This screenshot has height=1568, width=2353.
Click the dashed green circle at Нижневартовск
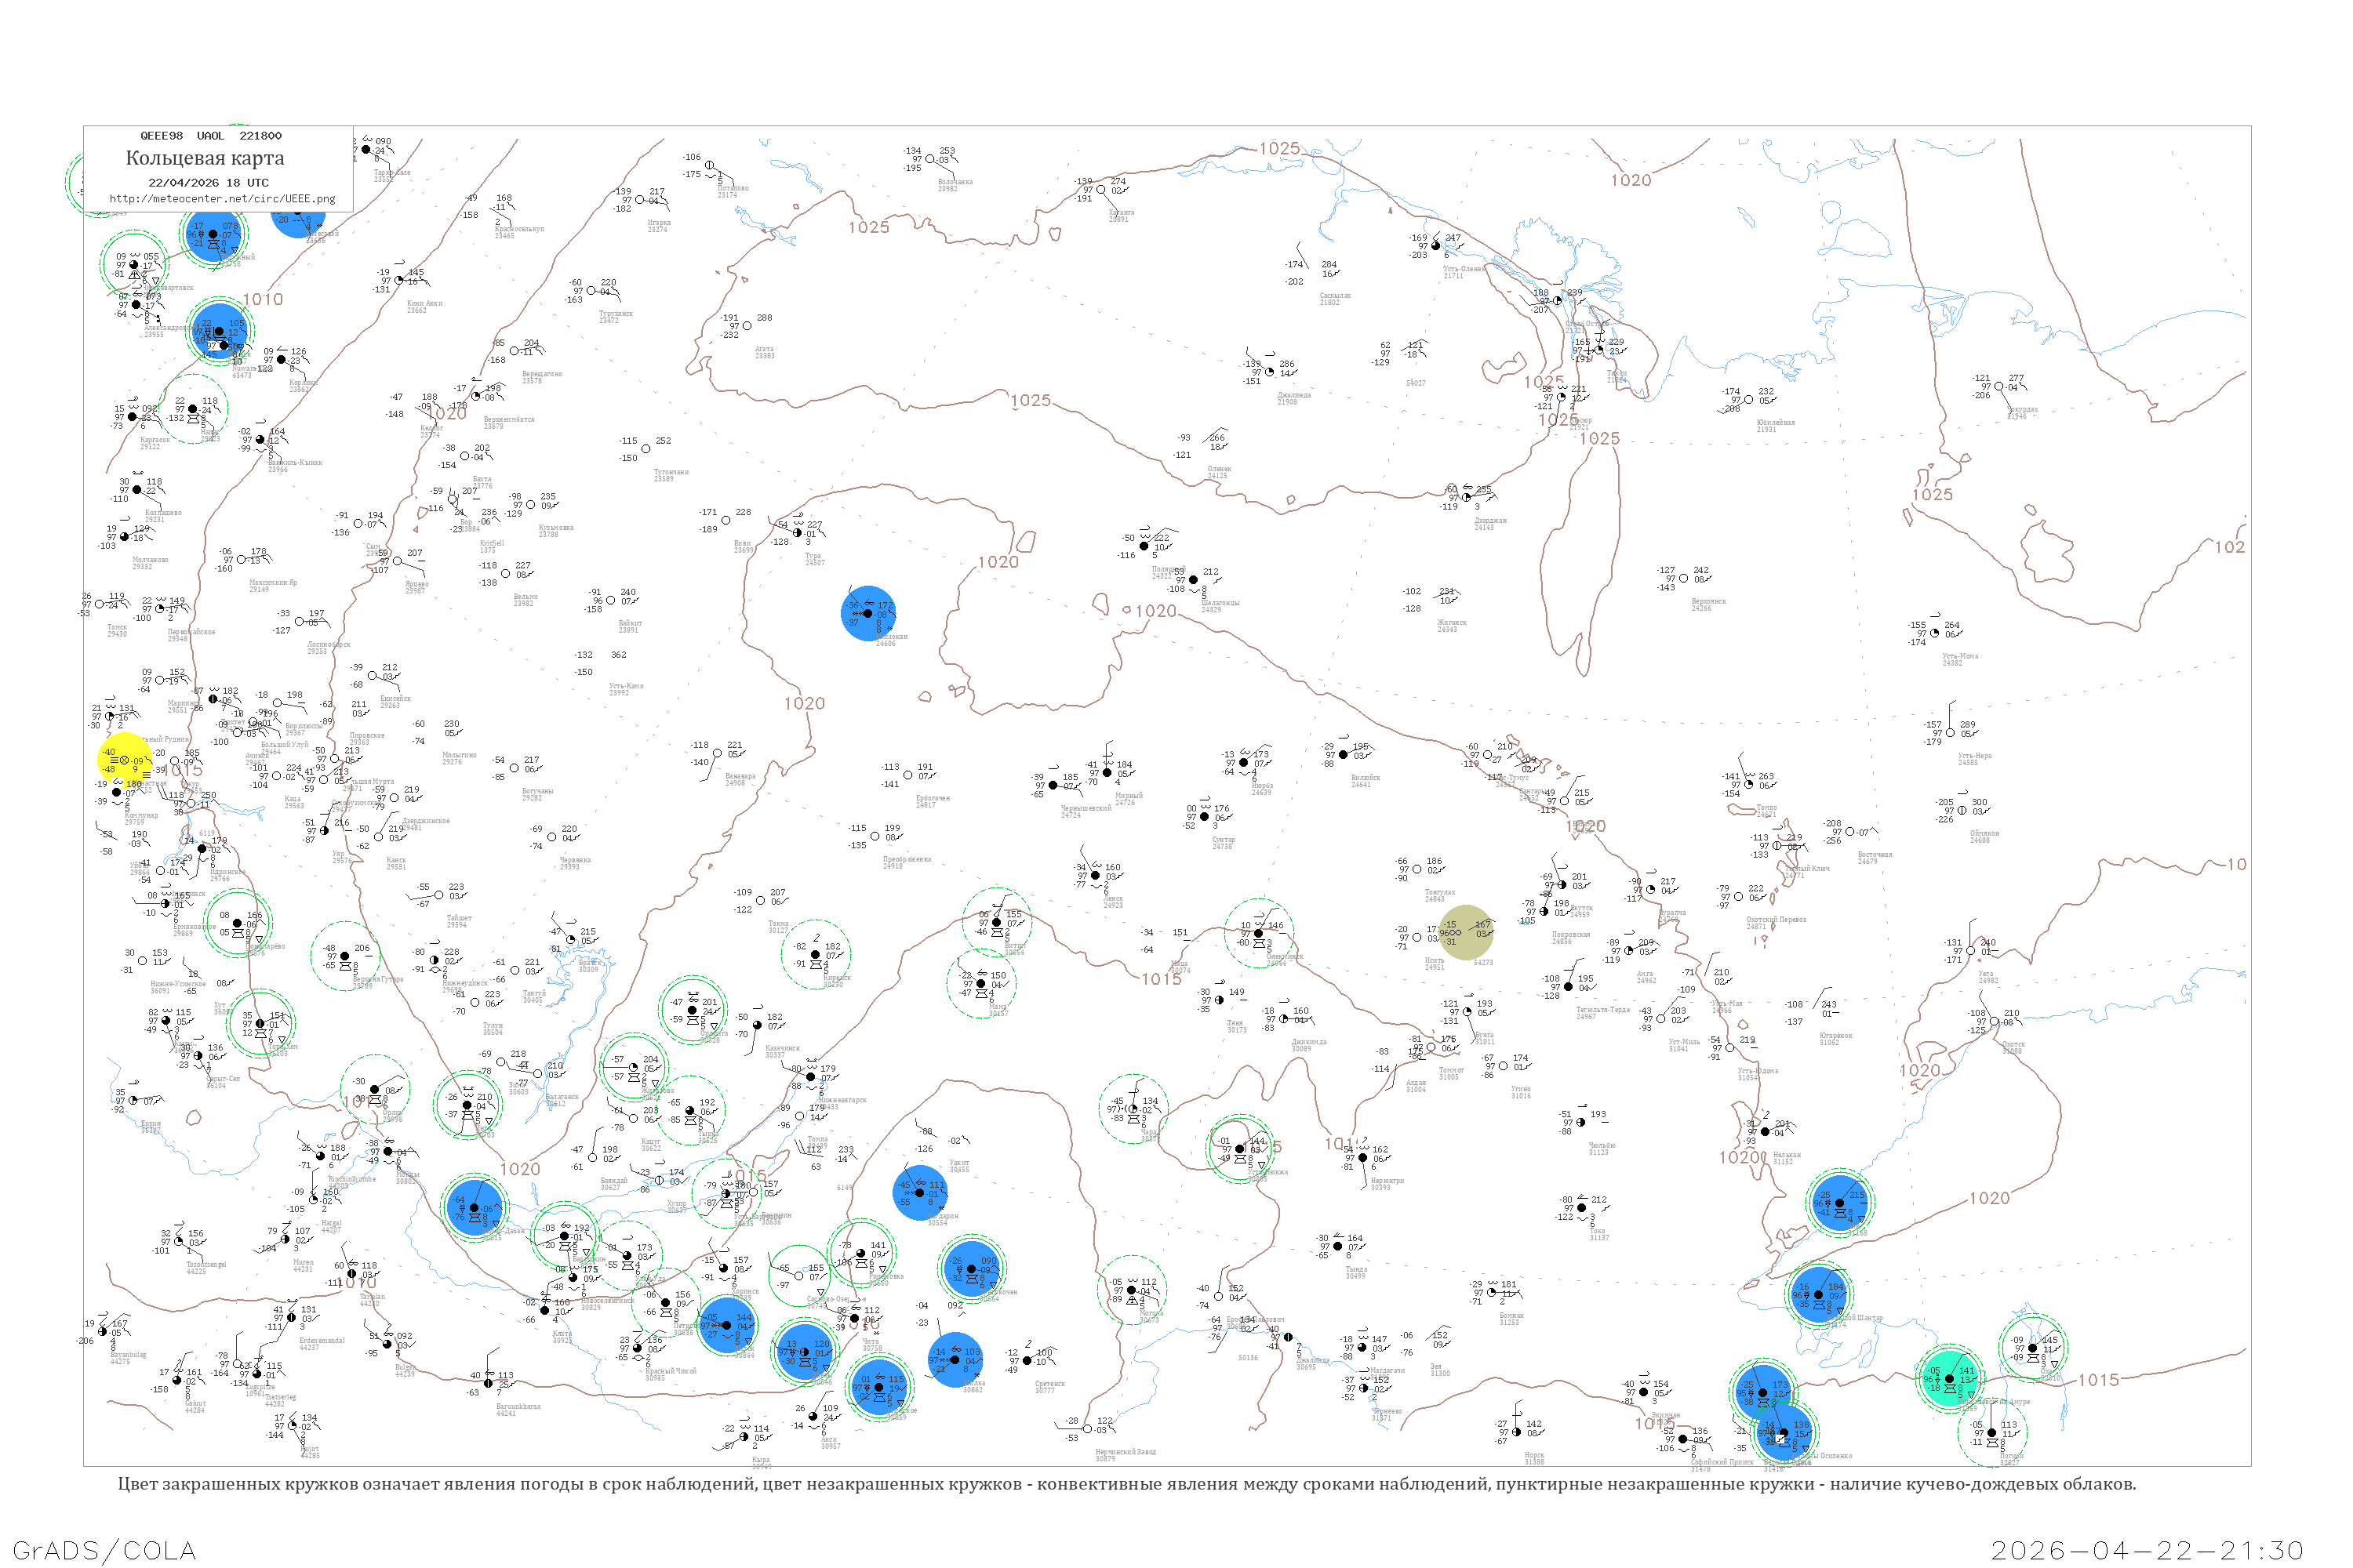pos(135,264)
